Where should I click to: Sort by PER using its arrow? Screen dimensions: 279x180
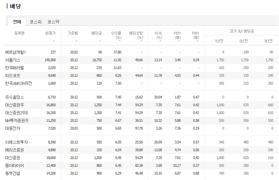179,41
